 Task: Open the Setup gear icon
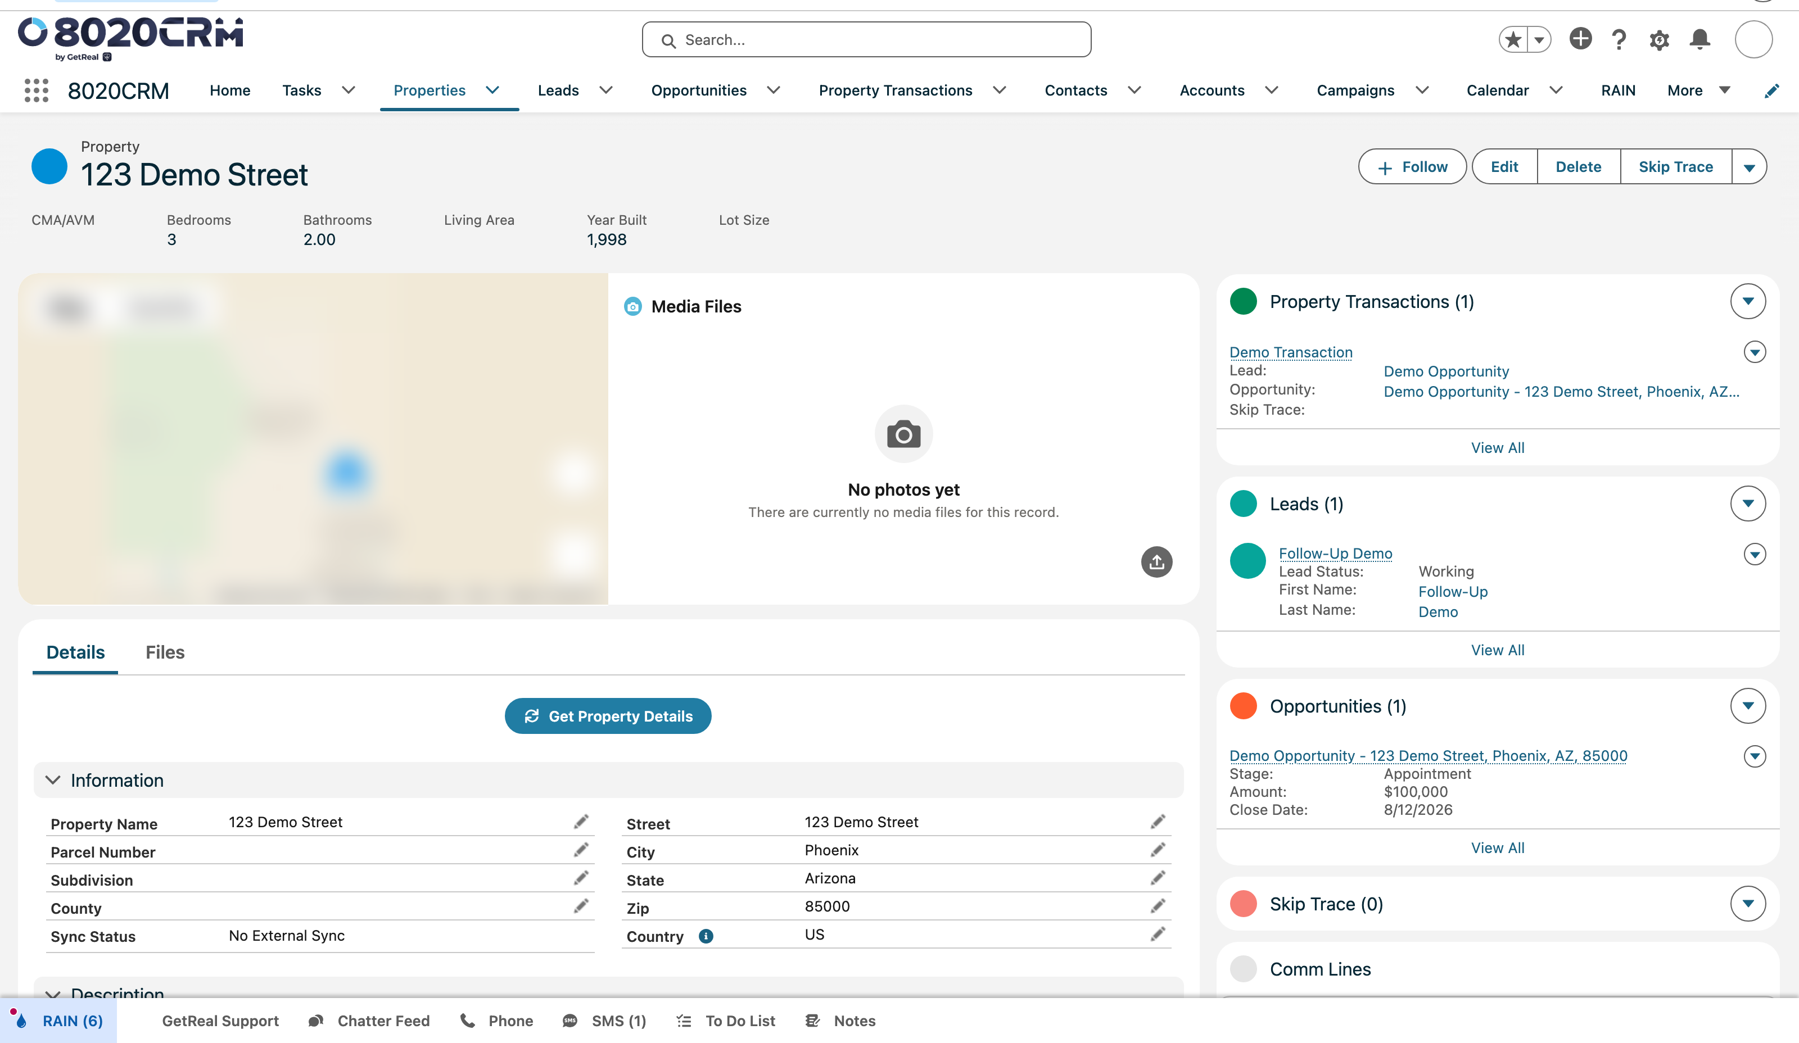[1659, 40]
